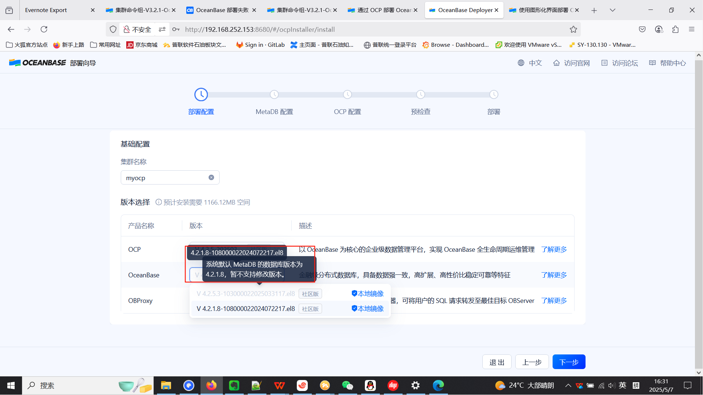Clear the myocp cluster name
703x395 pixels.
[x=211, y=178]
